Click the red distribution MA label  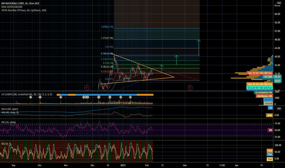265,96
